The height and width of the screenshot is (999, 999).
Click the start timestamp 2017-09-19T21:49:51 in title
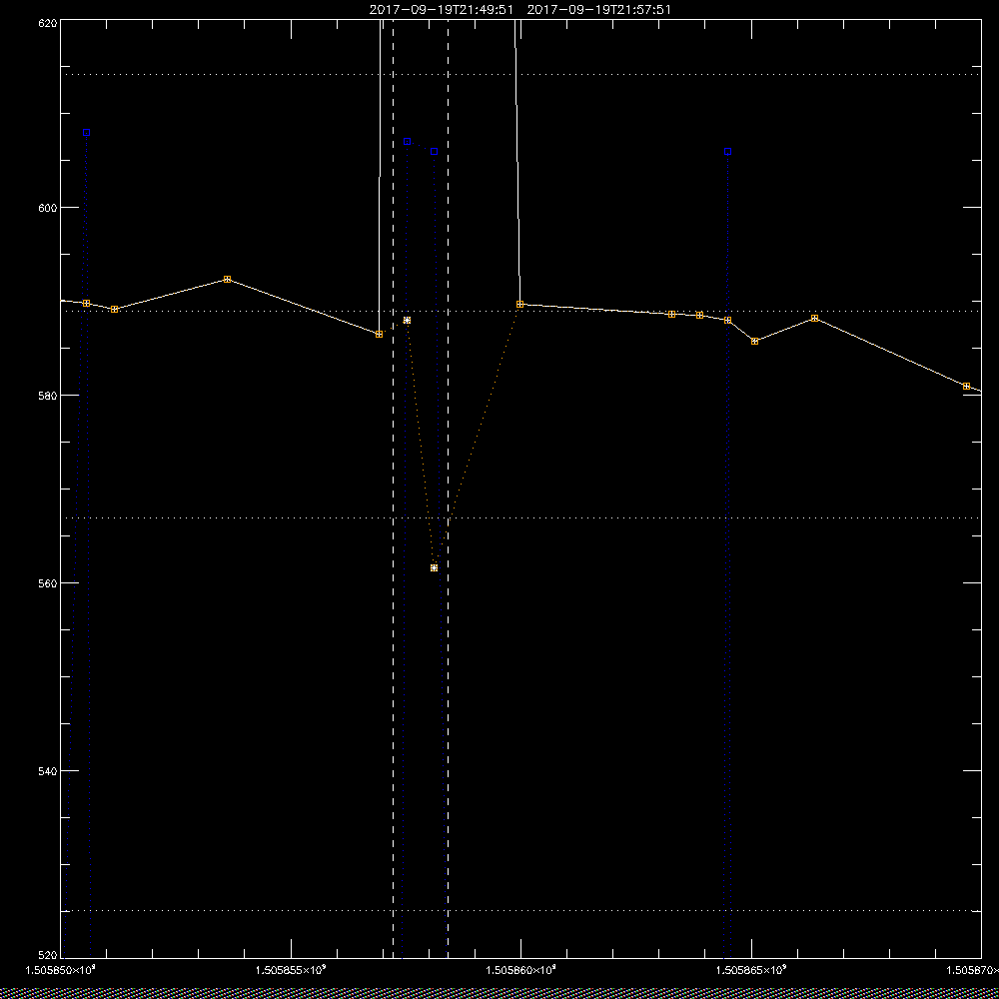click(441, 10)
